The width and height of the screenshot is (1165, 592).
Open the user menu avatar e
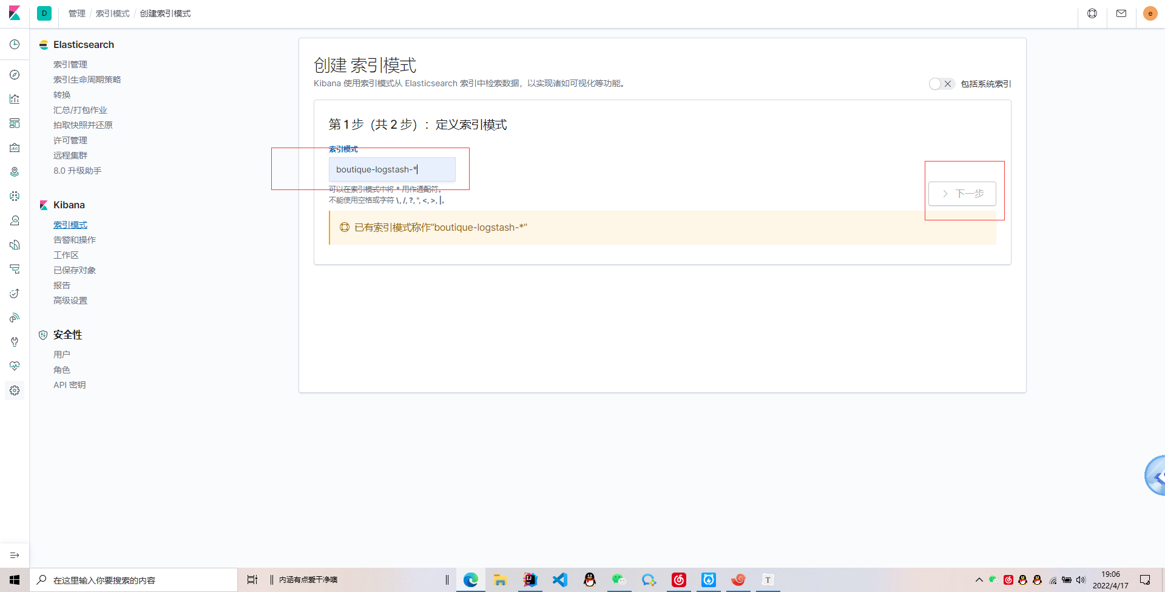click(1150, 13)
